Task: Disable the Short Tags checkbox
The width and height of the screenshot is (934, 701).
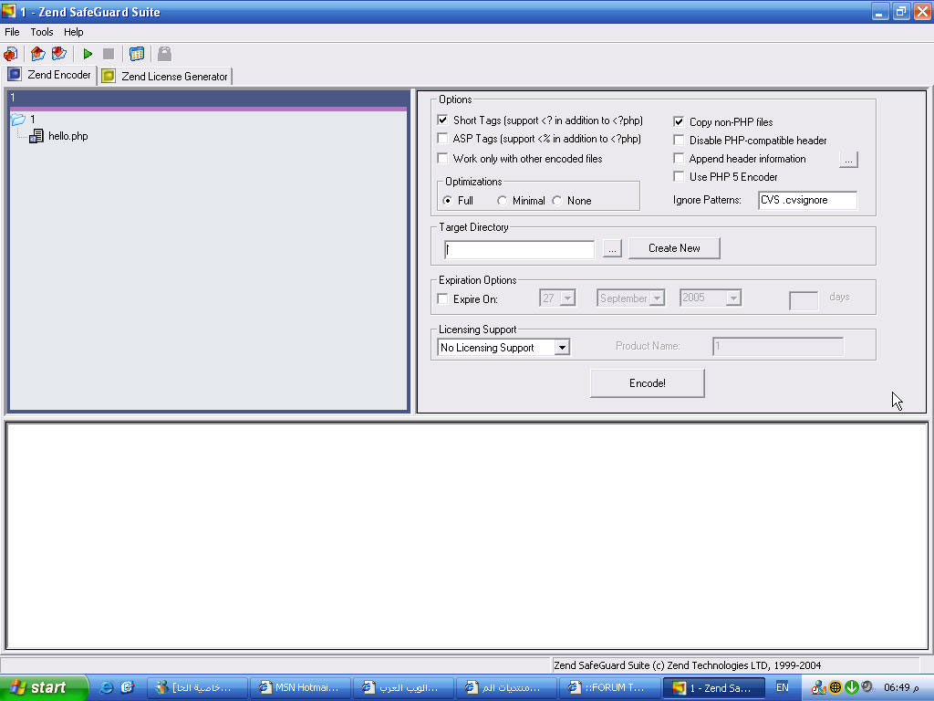Action: (x=443, y=120)
